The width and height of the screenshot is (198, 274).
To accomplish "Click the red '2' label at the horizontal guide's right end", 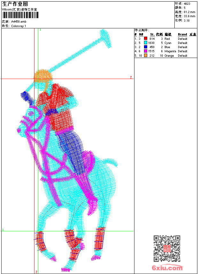I will (x=131, y=77).
